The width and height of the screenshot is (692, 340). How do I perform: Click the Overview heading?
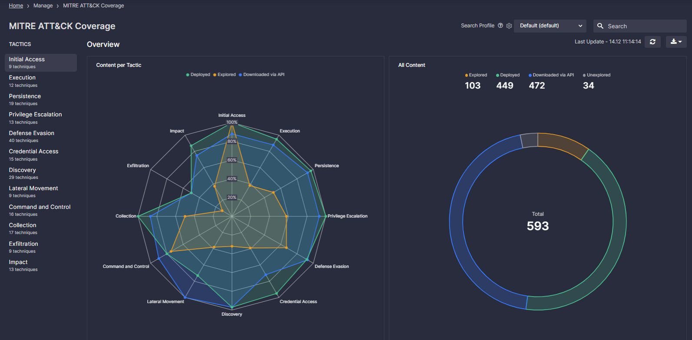tap(103, 44)
